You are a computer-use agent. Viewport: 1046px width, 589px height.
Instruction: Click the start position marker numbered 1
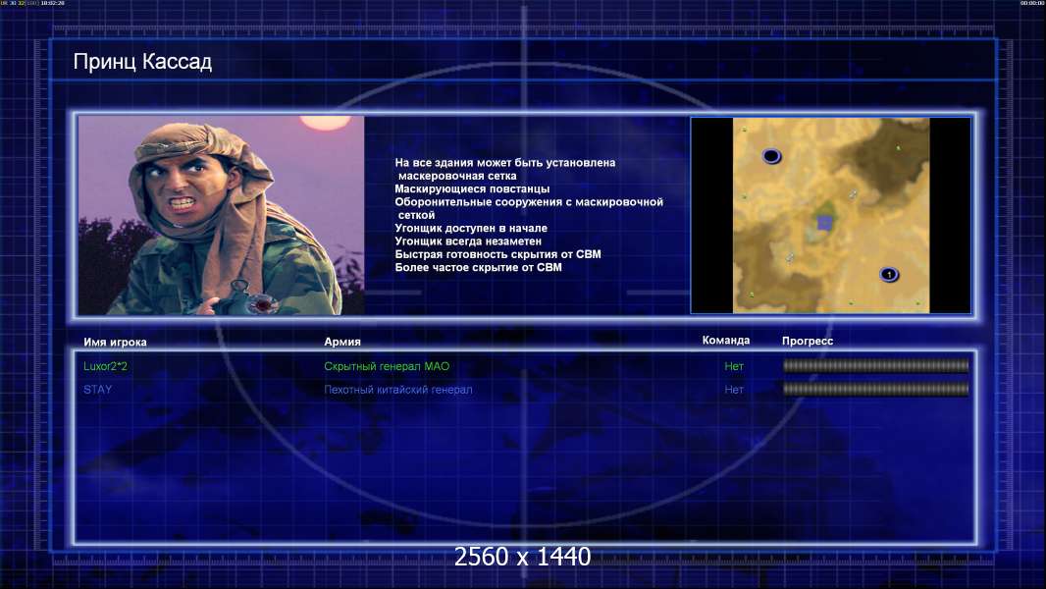[x=889, y=274]
